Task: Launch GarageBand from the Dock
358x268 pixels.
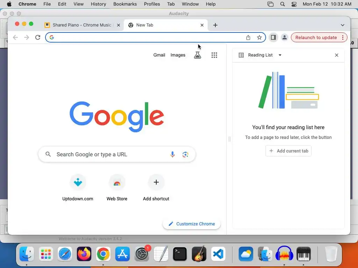Action: (199, 254)
